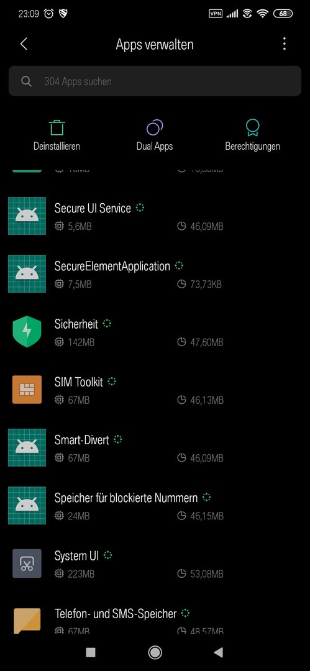Screen dimensions: 310x671
Task: Select the Sicherheit app name
Action: tap(76, 324)
